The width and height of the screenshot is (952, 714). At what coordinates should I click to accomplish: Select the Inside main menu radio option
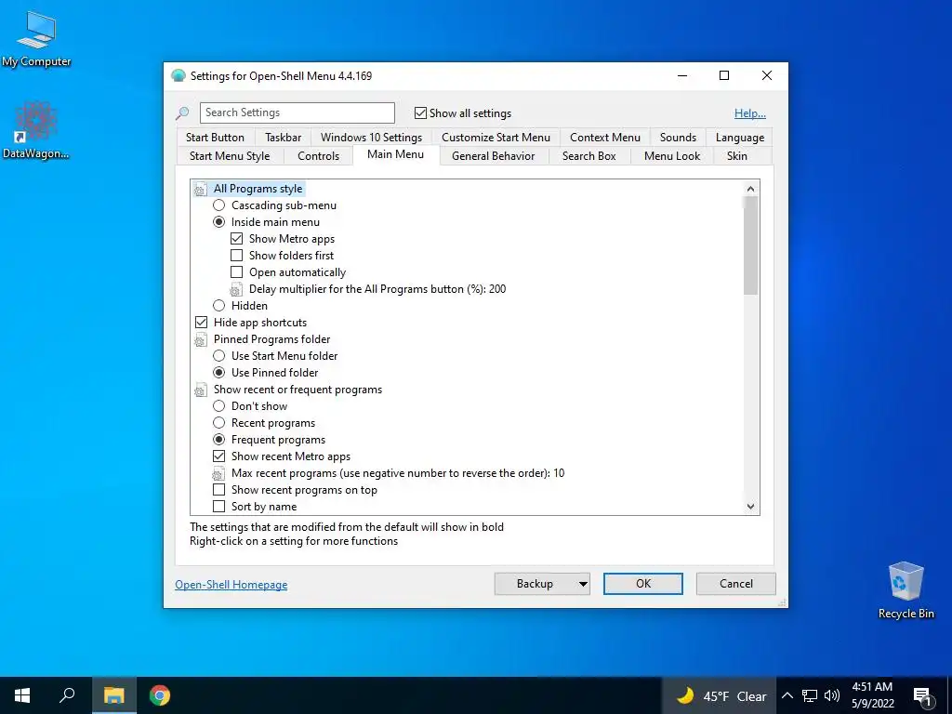pyautogui.click(x=219, y=222)
